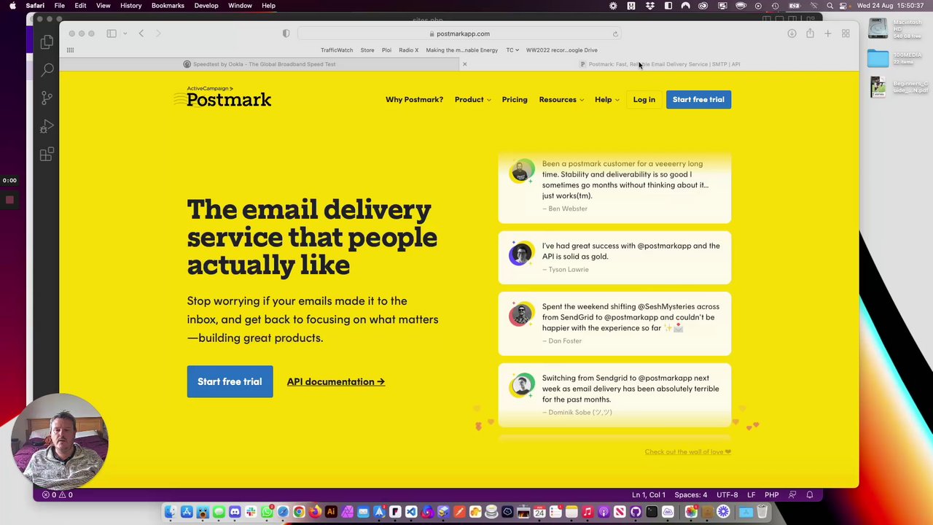The width and height of the screenshot is (933, 525).
Task: Close the current Safari tab
Action: point(464,64)
